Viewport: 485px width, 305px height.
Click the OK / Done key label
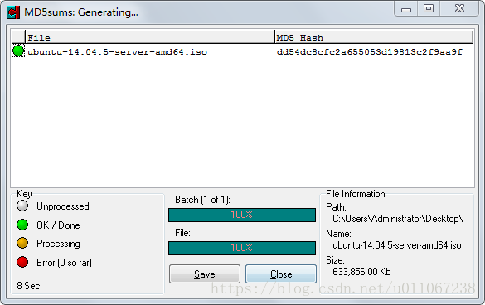coord(58,225)
